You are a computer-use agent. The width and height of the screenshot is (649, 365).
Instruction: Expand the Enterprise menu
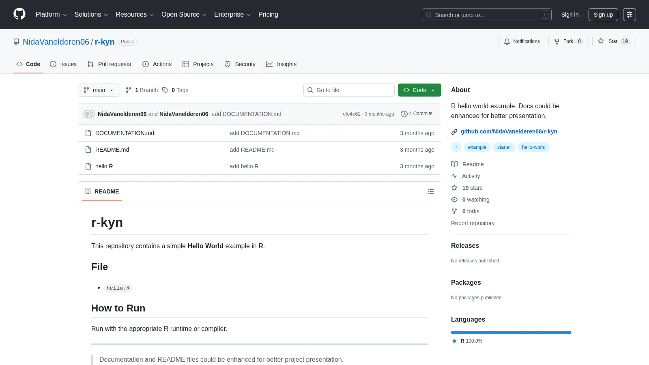[x=232, y=15]
